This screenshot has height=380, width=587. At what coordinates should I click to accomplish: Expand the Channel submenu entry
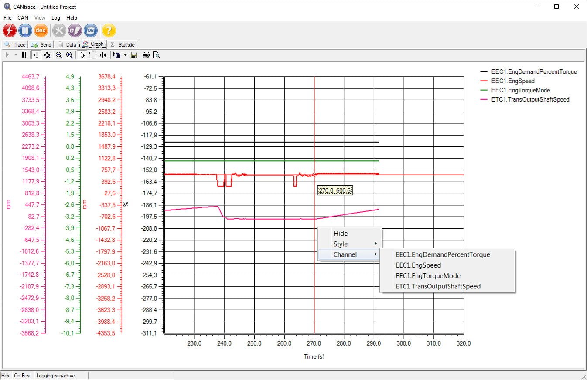coord(350,254)
